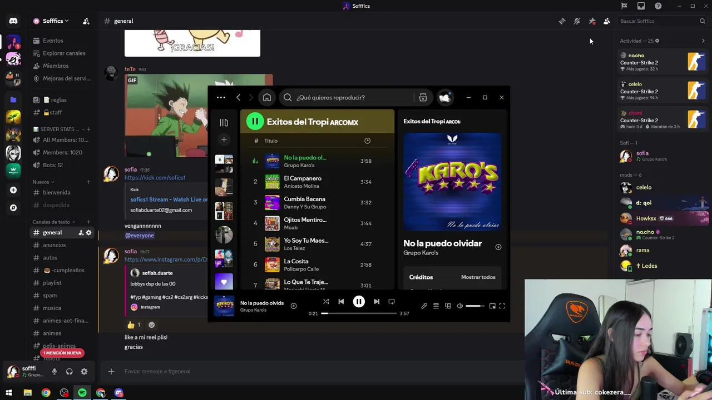The image size is (712, 400).
Task: Click the thumbs up reaction
Action: coord(134,325)
